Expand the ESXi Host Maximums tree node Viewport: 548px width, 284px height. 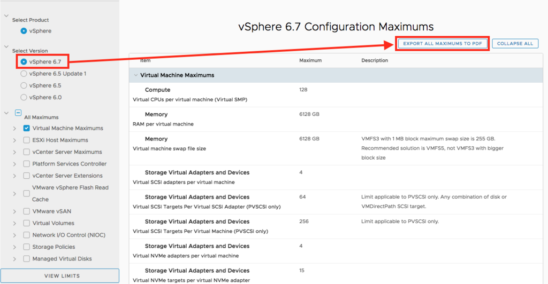click(x=14, y=140)
